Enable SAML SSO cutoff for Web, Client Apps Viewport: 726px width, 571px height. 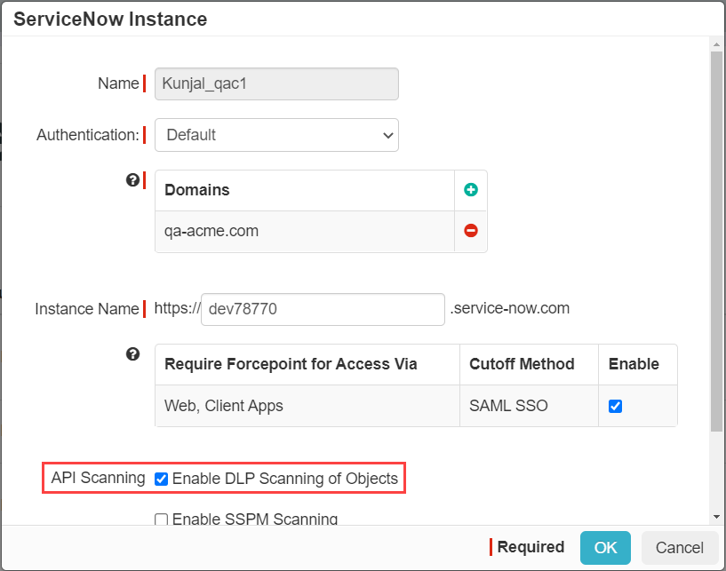click(614, 405)
